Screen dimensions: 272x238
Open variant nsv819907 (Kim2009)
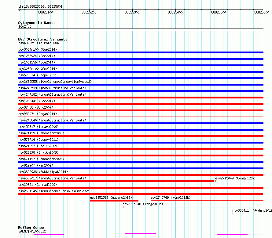click(x=36, y=165)
